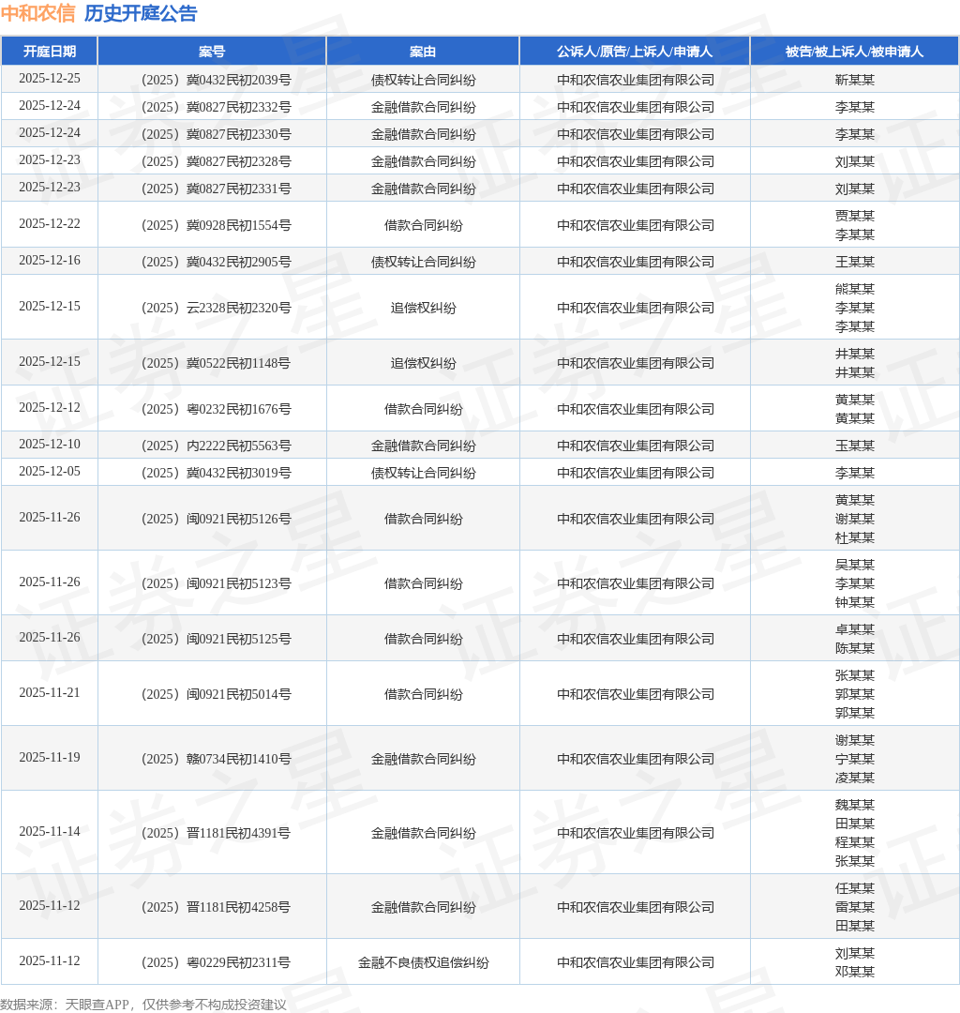Click date cell 2025-11-19
The width and height of the screenshot is (960, 1013).
(x=50, y=757)
